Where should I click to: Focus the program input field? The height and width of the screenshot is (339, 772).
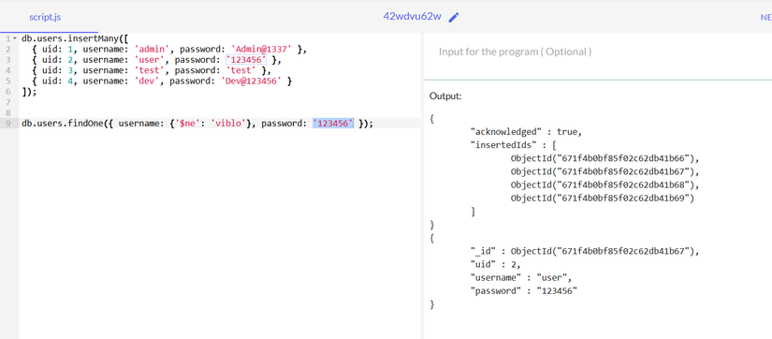pos(598,52)
